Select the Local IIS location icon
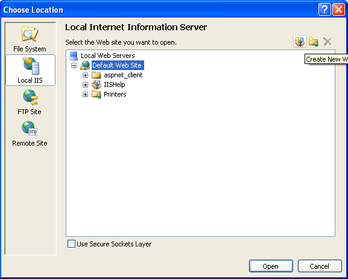Screen dimensions: 348x279 tap(31, 66)
